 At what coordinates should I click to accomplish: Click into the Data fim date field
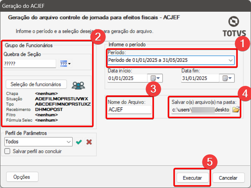200,78
